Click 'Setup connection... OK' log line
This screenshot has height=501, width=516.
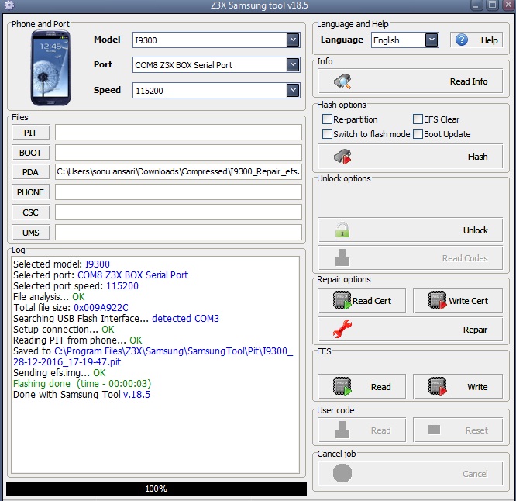(64, 329)
